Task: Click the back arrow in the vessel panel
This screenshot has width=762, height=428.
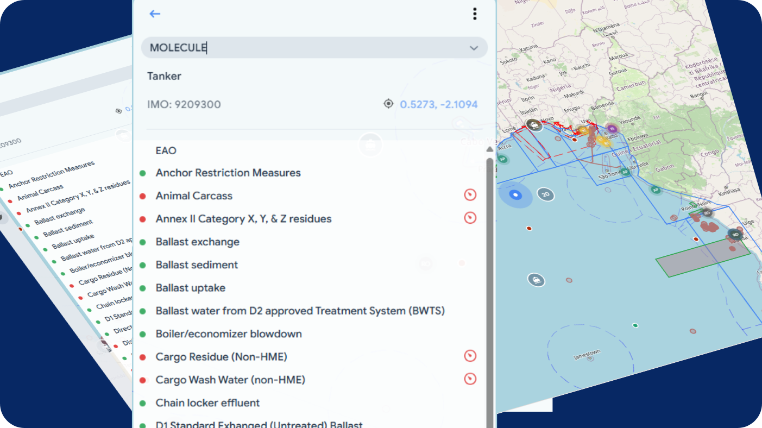Action: pos(155,14)
